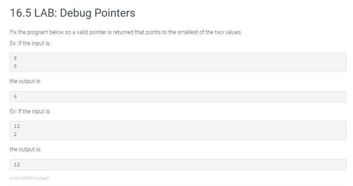Click value 6 in the first input box
The image size is (353, 186).
[15, 58]
